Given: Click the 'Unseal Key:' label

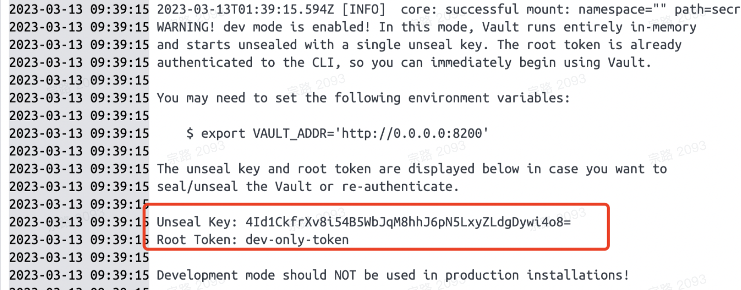Looking at the screenshot, I should (x=197, y=222).
